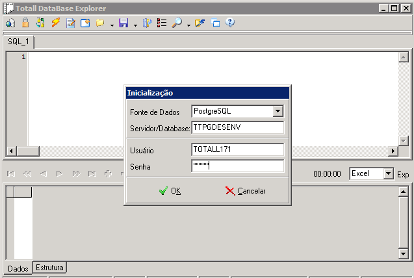414x278 pixels.
Task: Click the Inicialização dialog title bar
Action: pyautogui.click(x=207, y=93)
